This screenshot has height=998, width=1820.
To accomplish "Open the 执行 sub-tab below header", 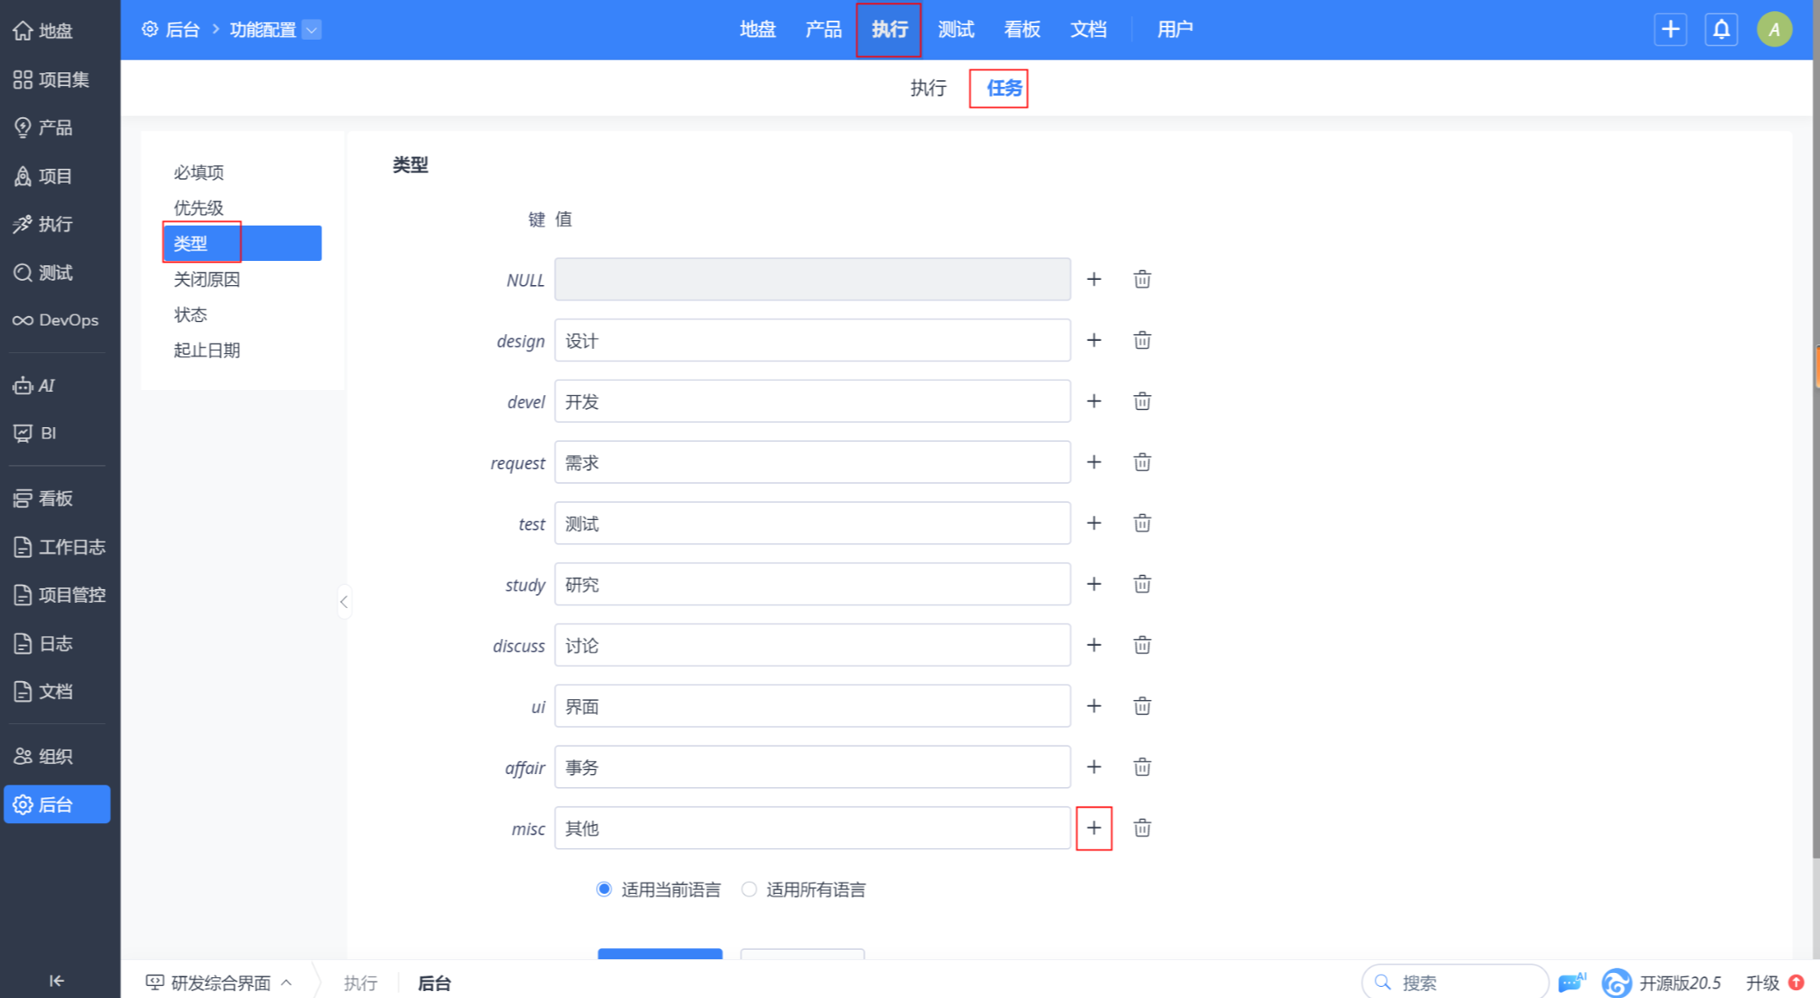I will (x=928, y=88).
